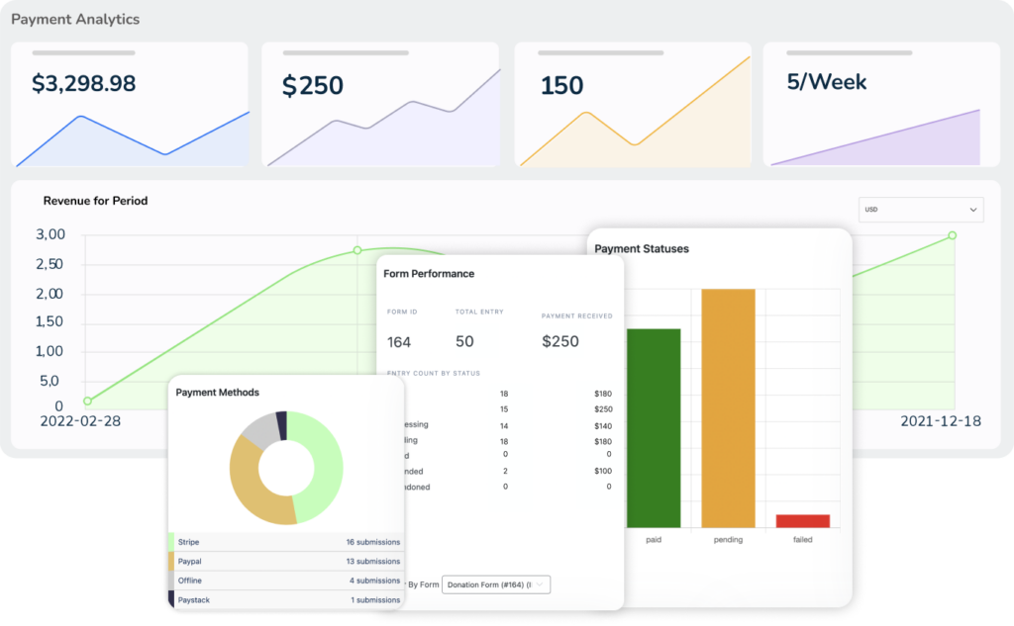Click the orange sparkline in the 150 card

636,112
